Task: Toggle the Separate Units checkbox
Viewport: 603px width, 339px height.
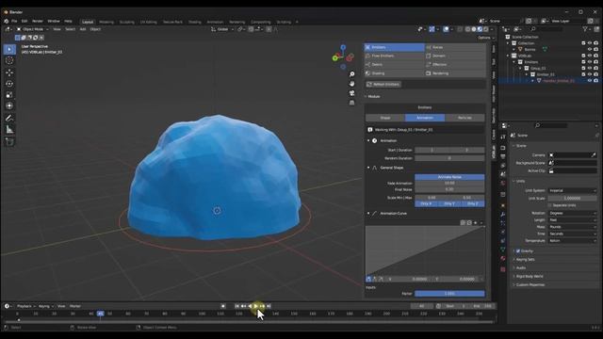Action: (x=550, y=205)
